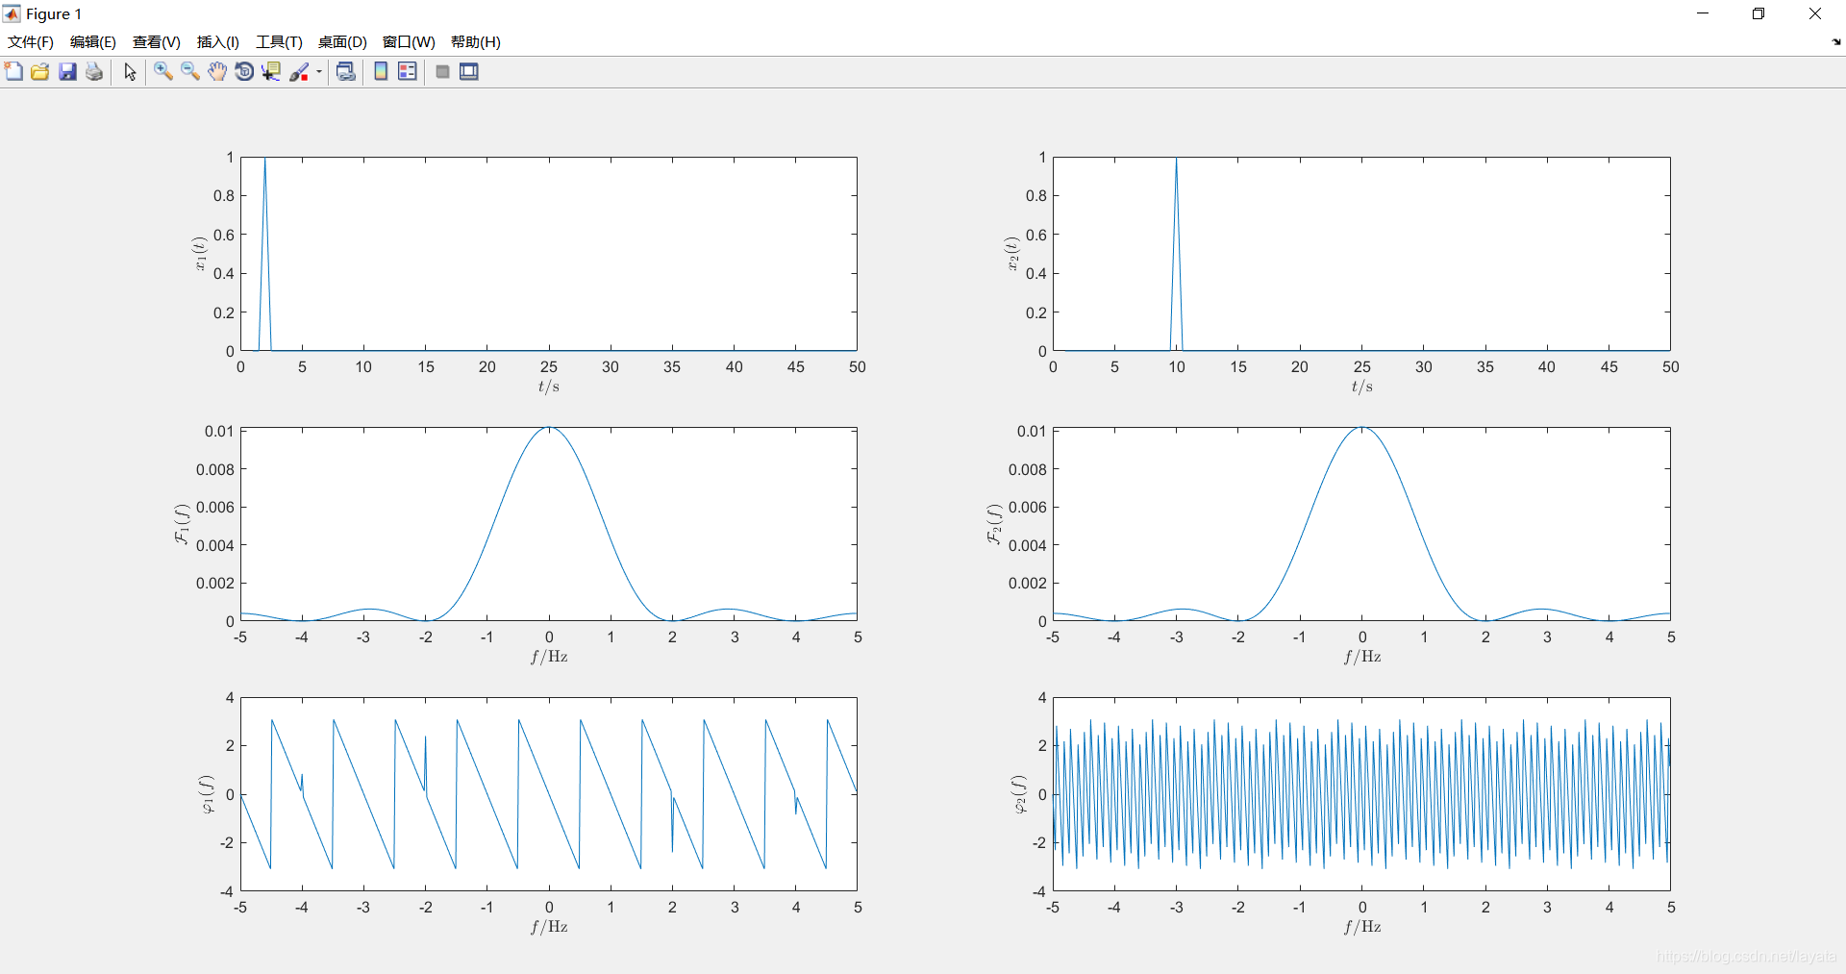Image resolution: width=1846 pixels, height=974 pixels.
Task: Select the Edit Plot arrow tool
Action: click(130, 72)
